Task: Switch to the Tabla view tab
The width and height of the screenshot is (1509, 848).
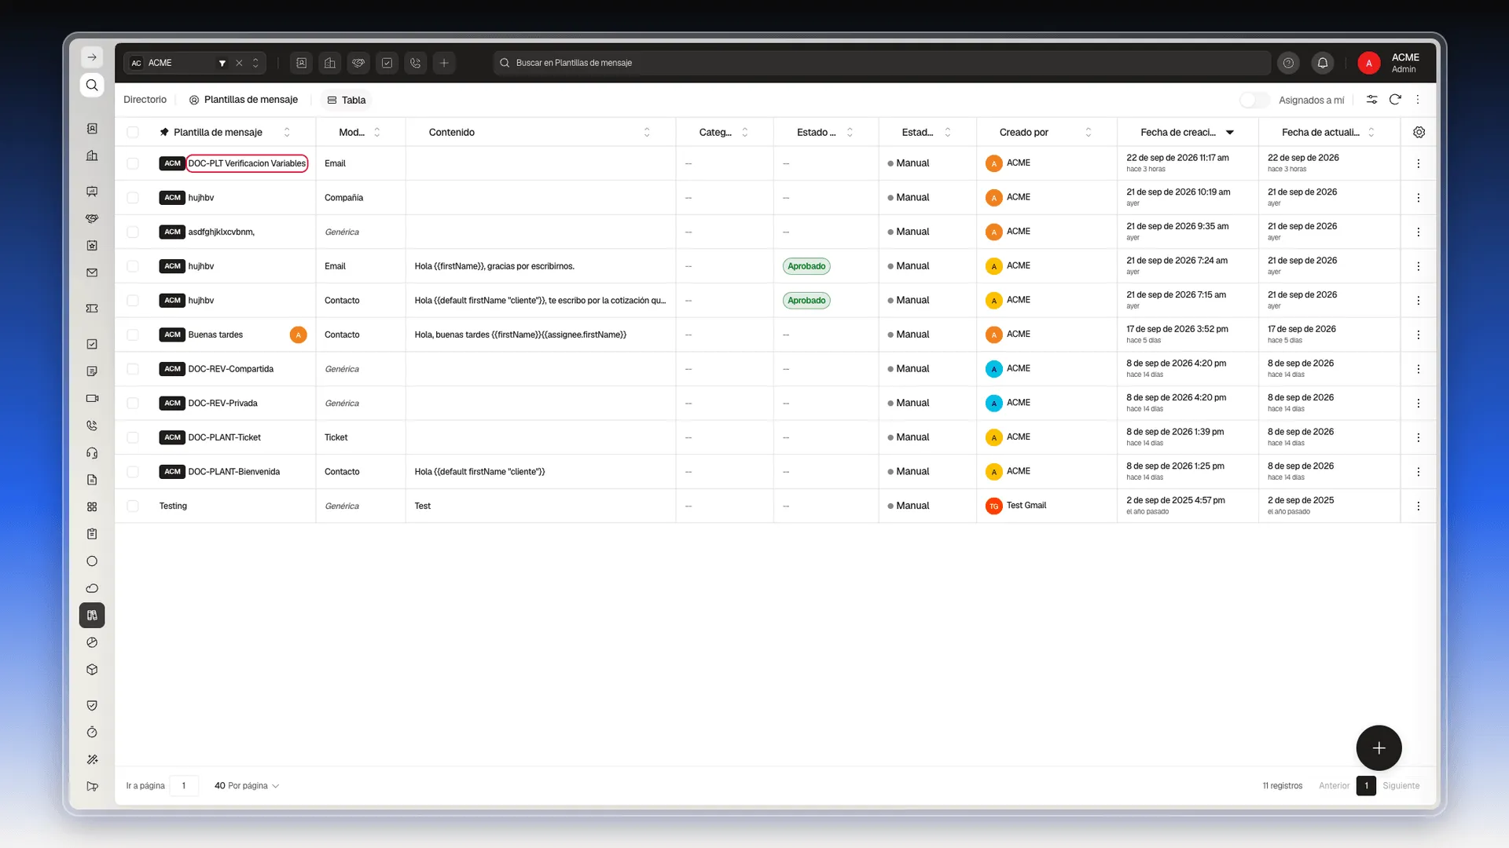Action: [x=347, y=100]
